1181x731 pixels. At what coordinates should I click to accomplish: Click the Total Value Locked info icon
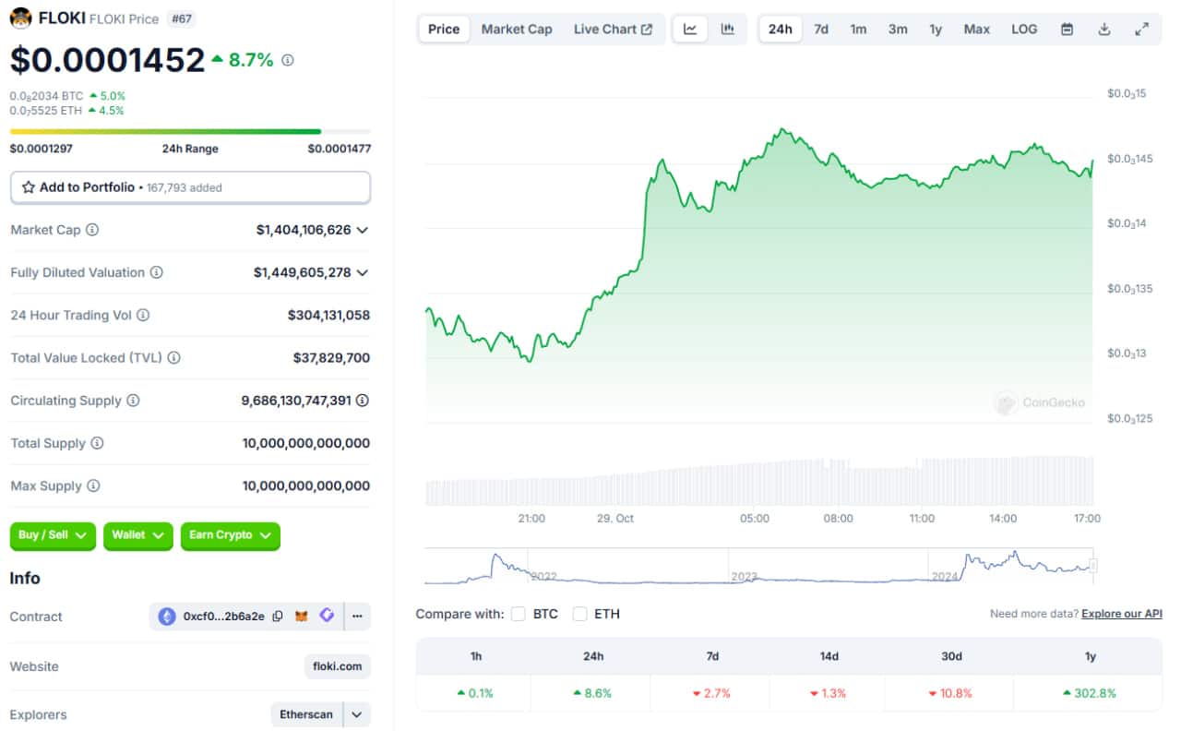tap(174, 357)
